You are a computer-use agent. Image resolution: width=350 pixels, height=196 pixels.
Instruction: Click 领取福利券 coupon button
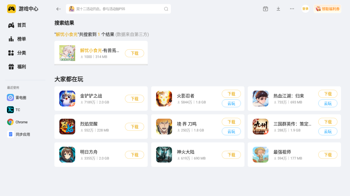[327, 9]
